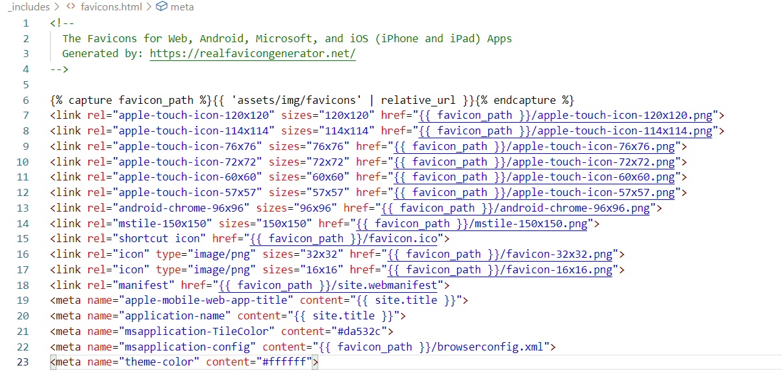Open the favicons.html breadcrumb item
This screenshot has height=383, width=782.
tap(110, 7)
